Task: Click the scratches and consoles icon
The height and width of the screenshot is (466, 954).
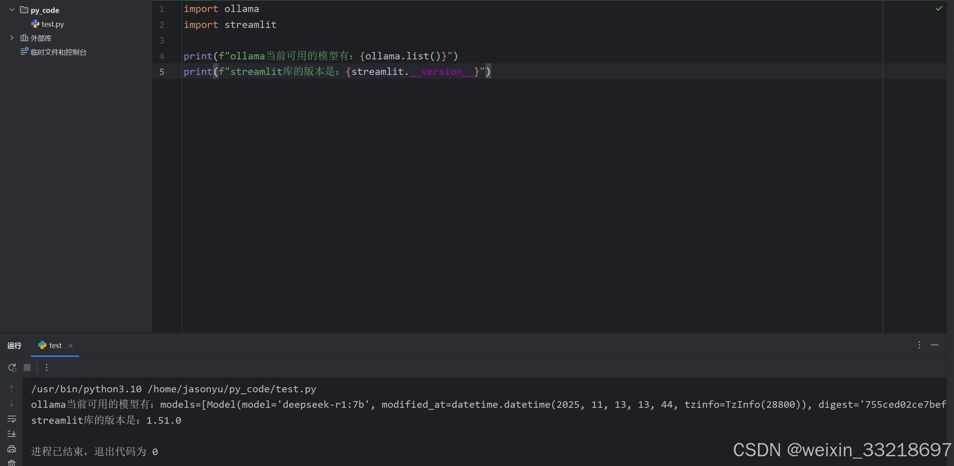Action: pos(24,52)
